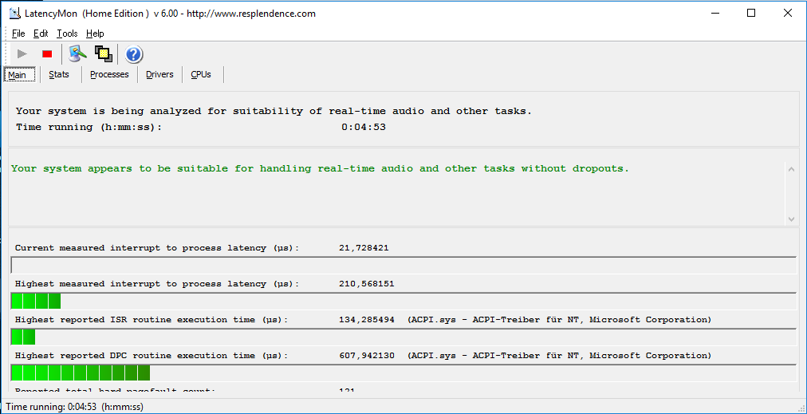Click the highest interrupt to process latency bar
The width and height of the screenshot is (807, 414).
coord(403,301)
